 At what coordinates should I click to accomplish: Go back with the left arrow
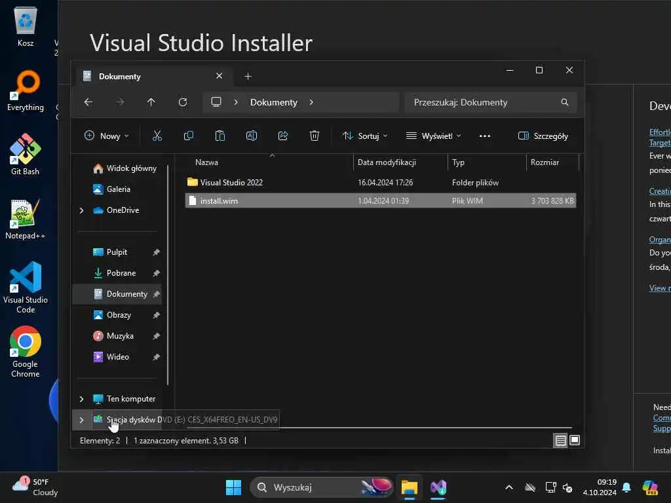coord(88,102)
